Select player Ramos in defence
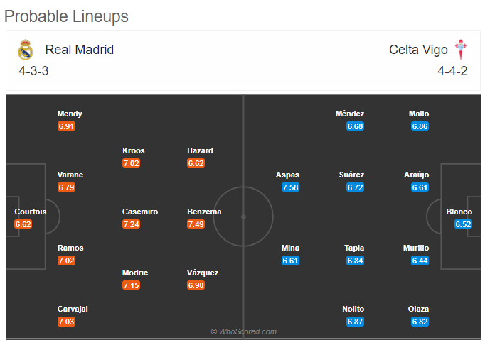The height and width of the screenshot is (340, 485). pyautogui.click(x=70, y=248)
